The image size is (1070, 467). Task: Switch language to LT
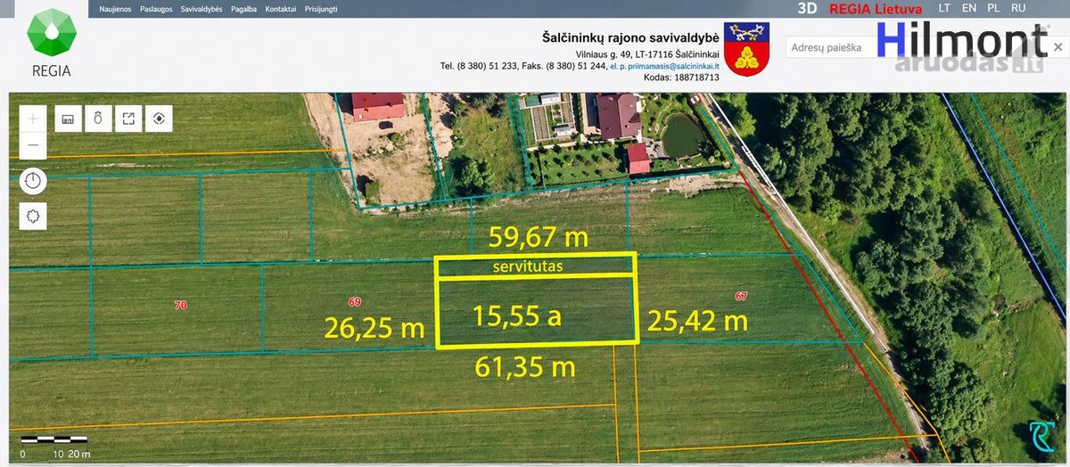(x=944, y=8)
